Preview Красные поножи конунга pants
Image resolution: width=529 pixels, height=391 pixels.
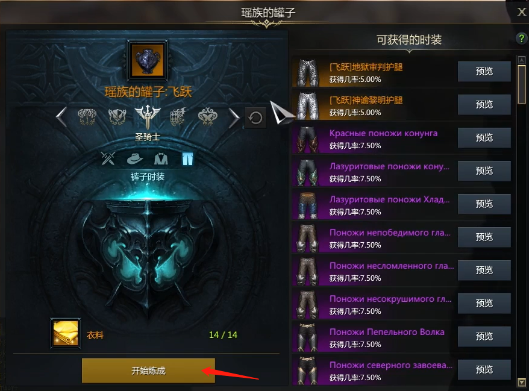tap(484, 137)
